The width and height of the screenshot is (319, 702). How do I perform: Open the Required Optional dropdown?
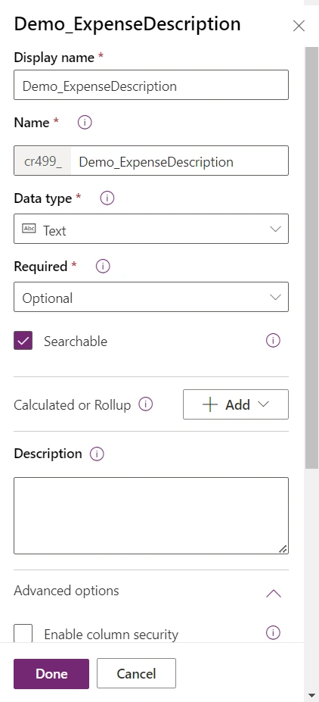click(151, 297)
